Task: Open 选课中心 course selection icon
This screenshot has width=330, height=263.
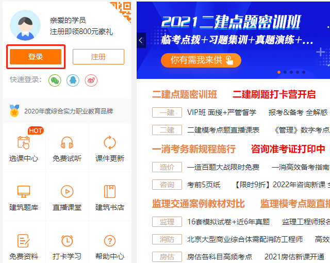Action: 24,143
